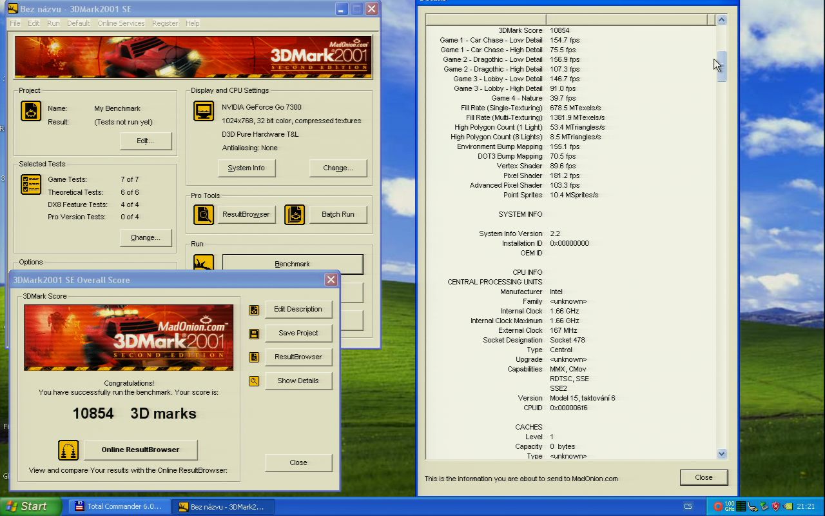Click the Save Project button
Viewport: 825px width, 516px height.
pyautogui.click(x=298, y=333)
